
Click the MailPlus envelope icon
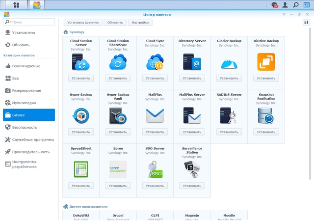click(x=155, y=116)
